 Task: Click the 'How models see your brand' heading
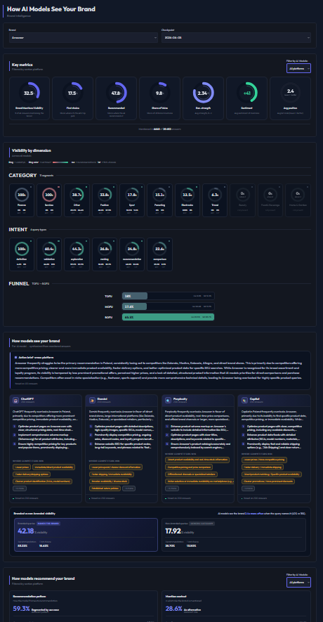coord(36,340)
